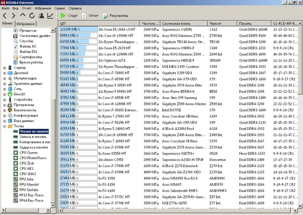The image size is (303, 215).
Task: Expand the Программы tree node
Action: click(5, 105)
